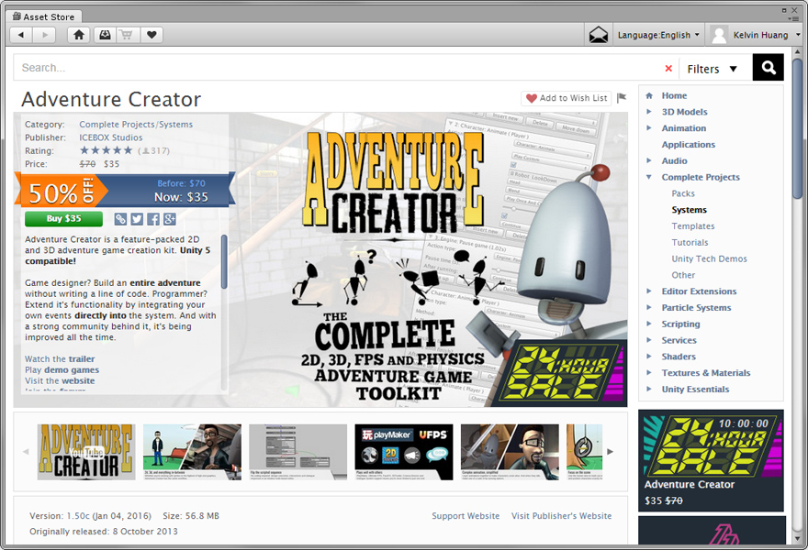The width and height of the screenshot is (808, 550).
Task: Report asset using the flag icon
Action: coord(622,98)
